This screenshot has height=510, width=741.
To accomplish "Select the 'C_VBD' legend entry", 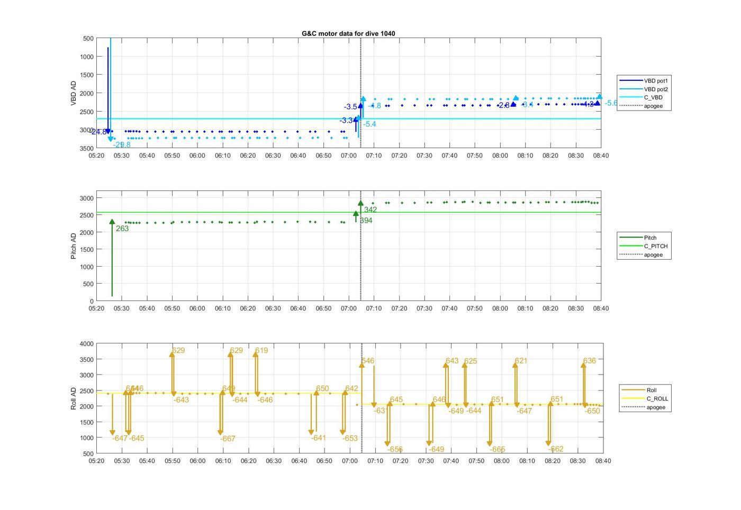I will click(x=640, y=97).
